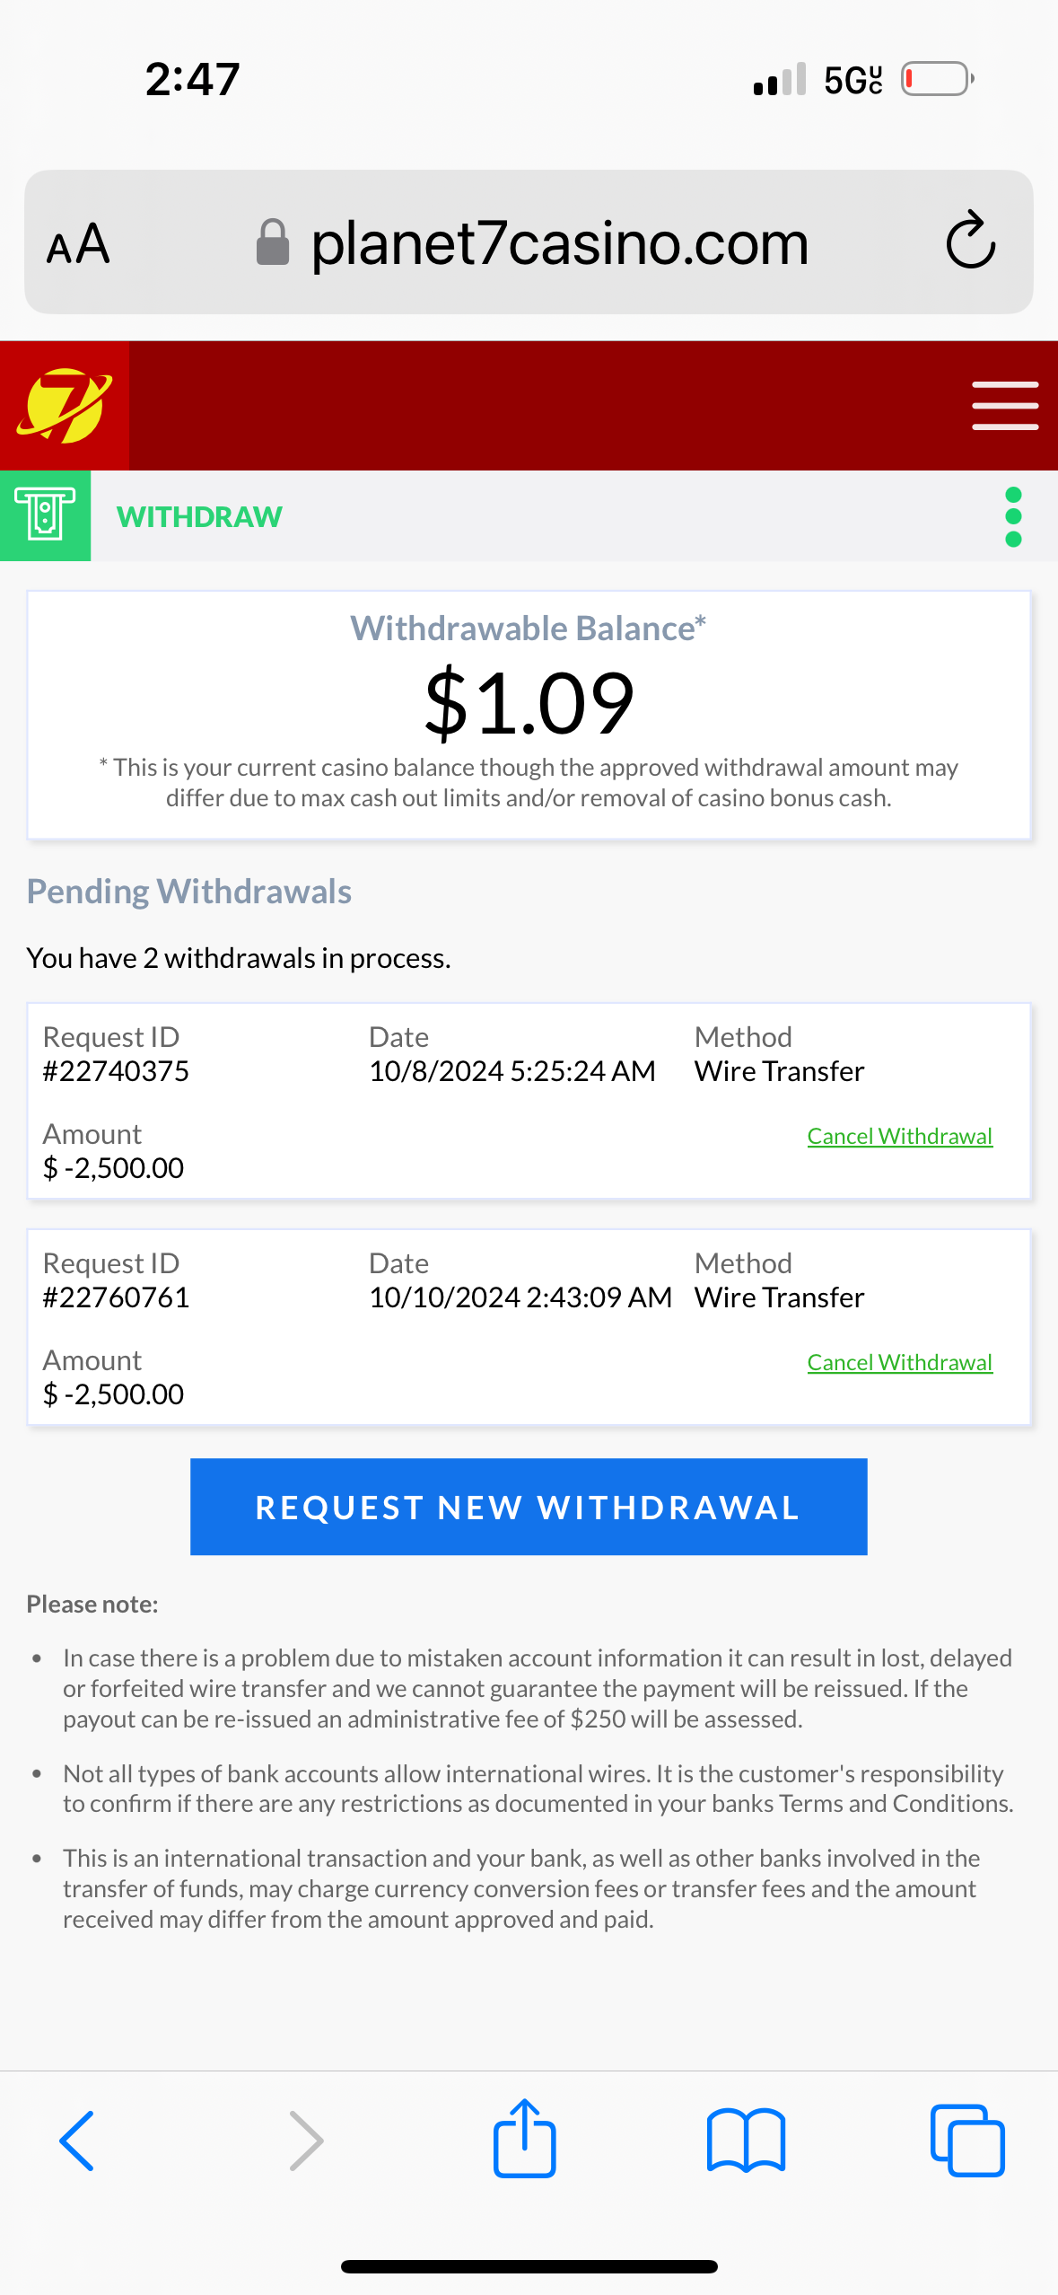Cancel withdrawal request #22760761
The height and width of the screenshot is (2295, 1058).
pos(899,1362)
